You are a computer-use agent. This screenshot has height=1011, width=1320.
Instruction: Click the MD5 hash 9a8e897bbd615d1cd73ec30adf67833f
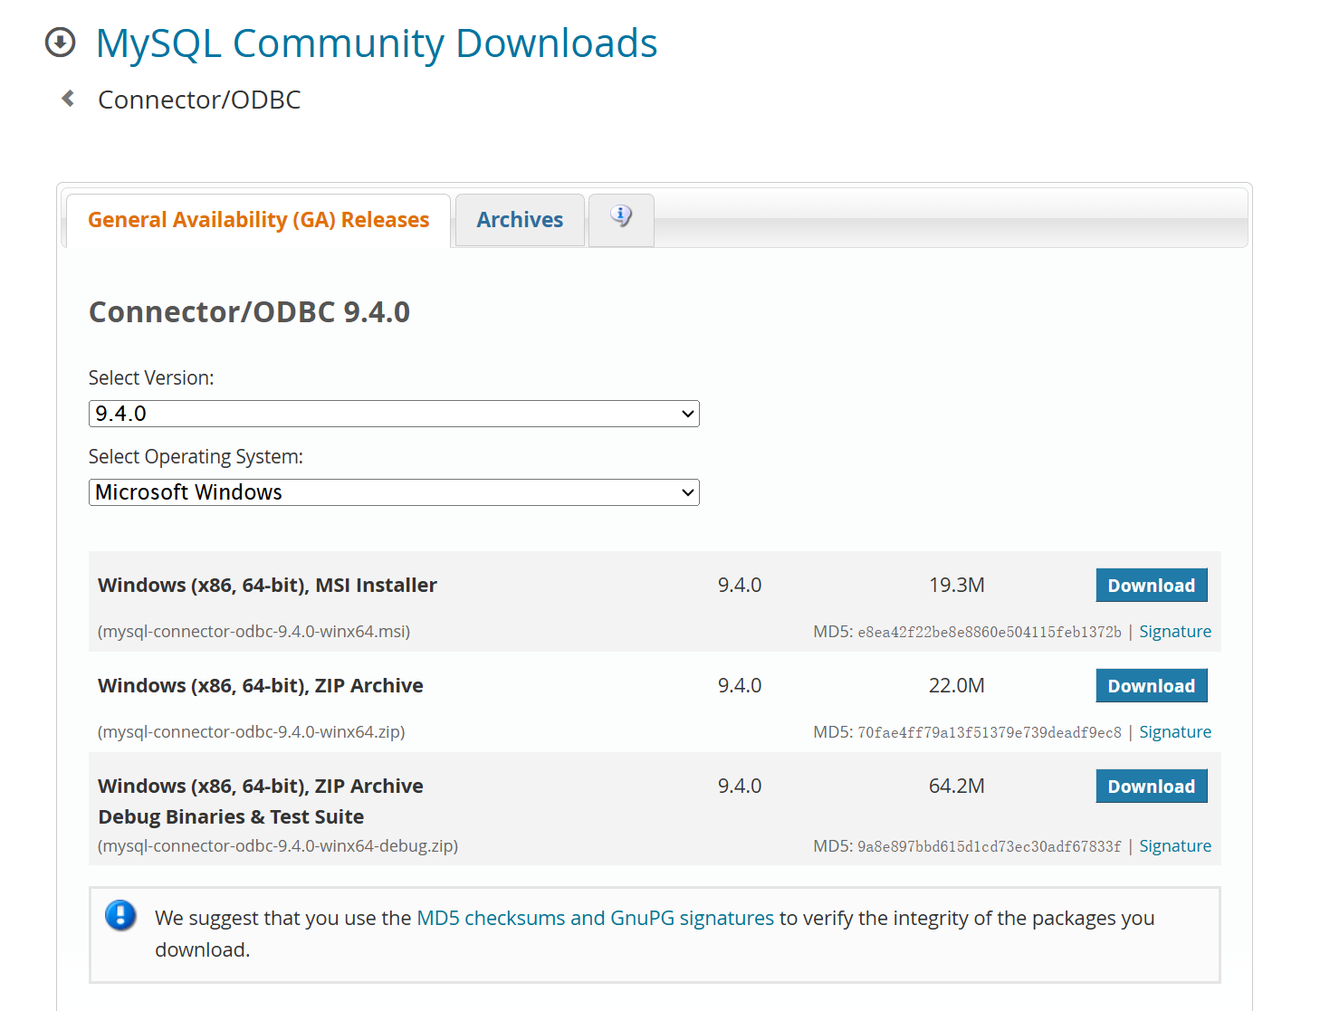(990, 846)
